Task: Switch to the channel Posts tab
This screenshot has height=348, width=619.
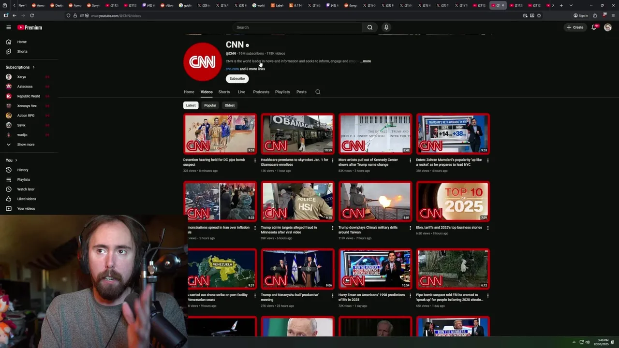Action: (x=301, y=92)
